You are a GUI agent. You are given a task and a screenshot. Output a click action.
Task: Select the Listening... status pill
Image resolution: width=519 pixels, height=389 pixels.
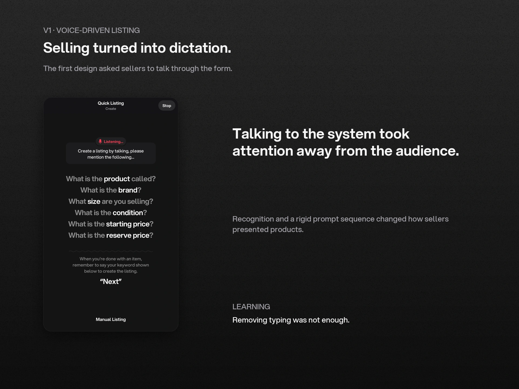111,141
